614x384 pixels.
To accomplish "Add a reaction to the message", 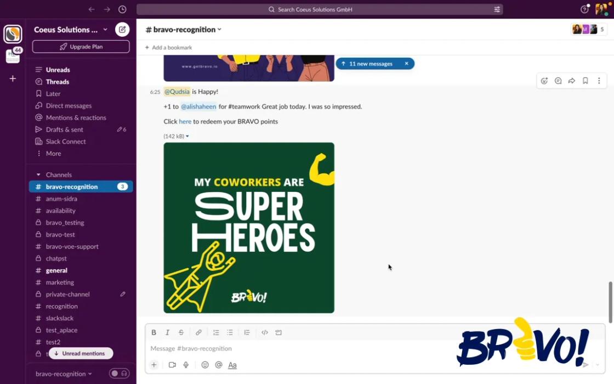I will (544, 81).
